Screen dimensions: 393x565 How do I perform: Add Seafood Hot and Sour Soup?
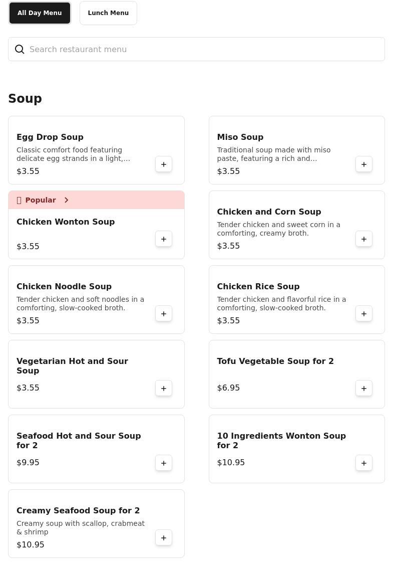coord(164,463)
